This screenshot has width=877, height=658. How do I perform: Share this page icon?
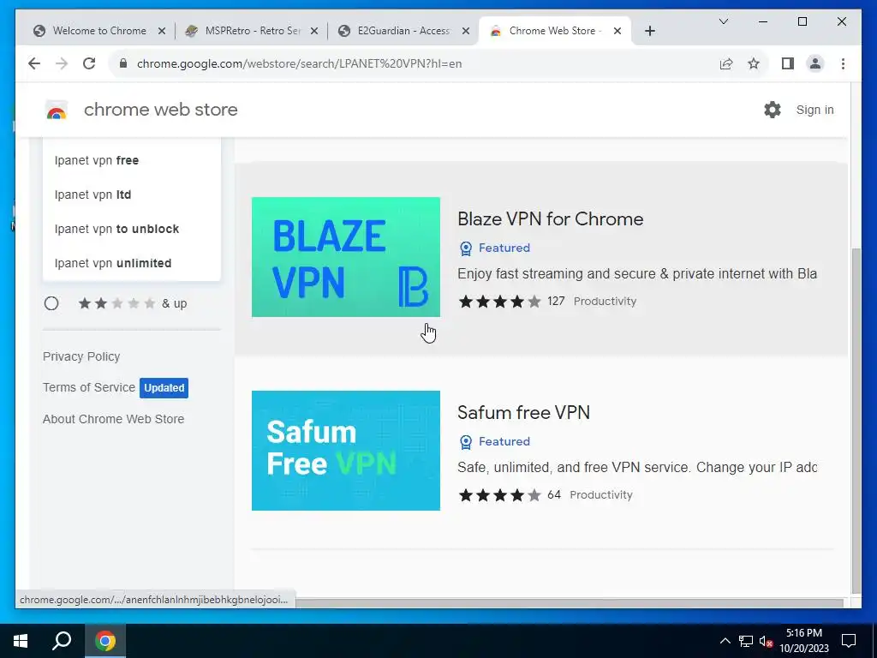click(x=726, y=63)
